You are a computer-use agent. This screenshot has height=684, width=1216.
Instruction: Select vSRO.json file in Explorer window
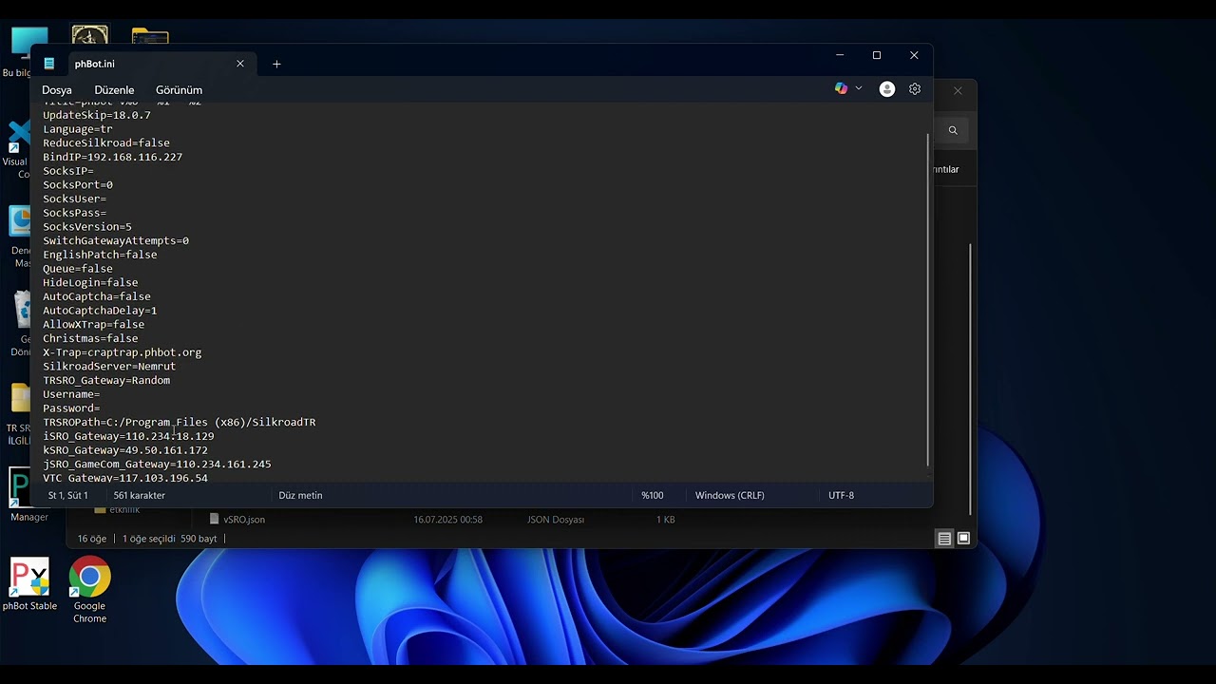(244, 520)
